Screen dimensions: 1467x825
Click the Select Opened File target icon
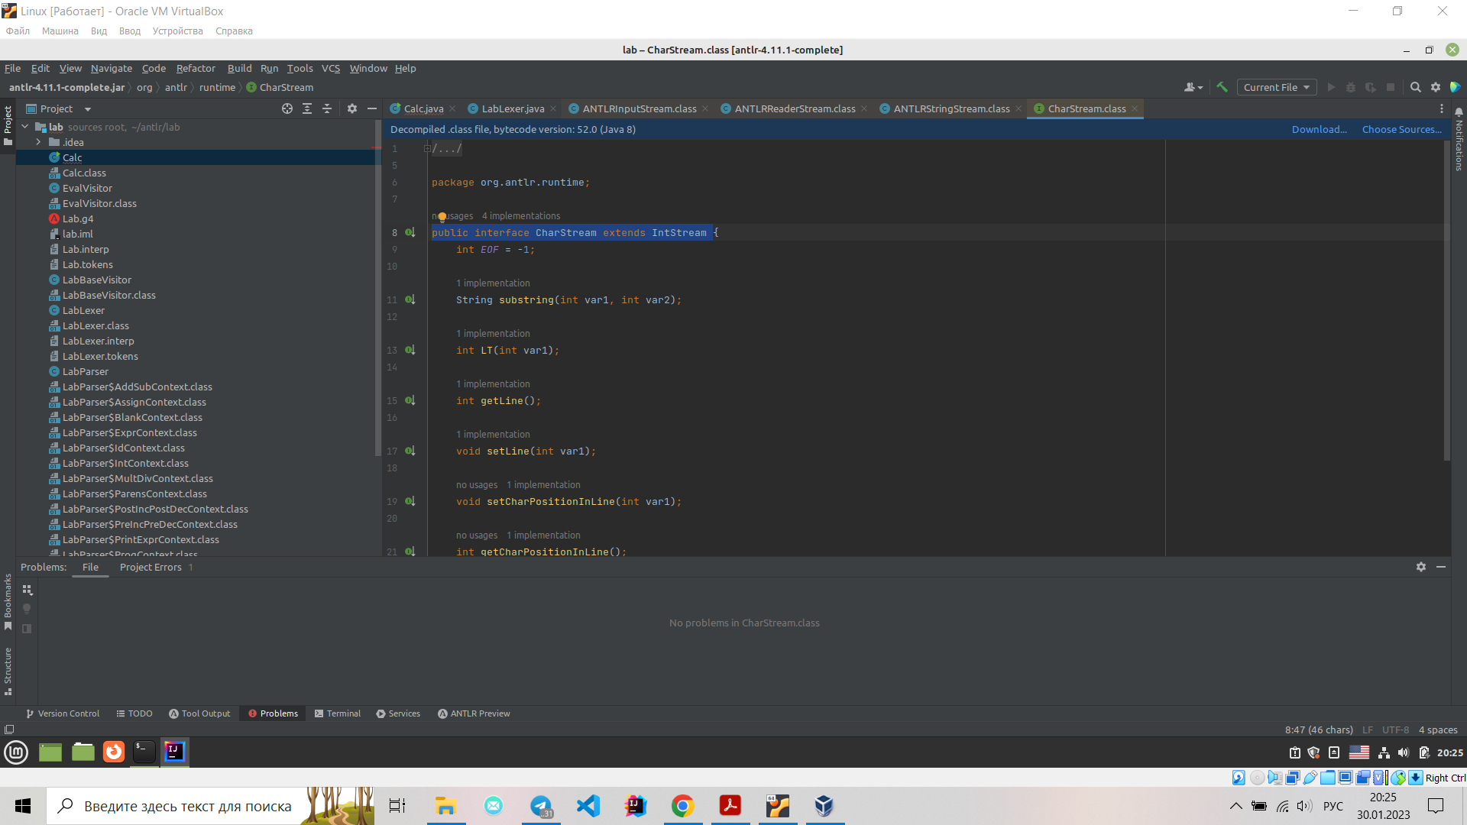287,108
